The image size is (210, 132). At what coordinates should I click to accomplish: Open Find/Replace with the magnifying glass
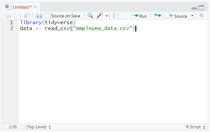(90, 16)
